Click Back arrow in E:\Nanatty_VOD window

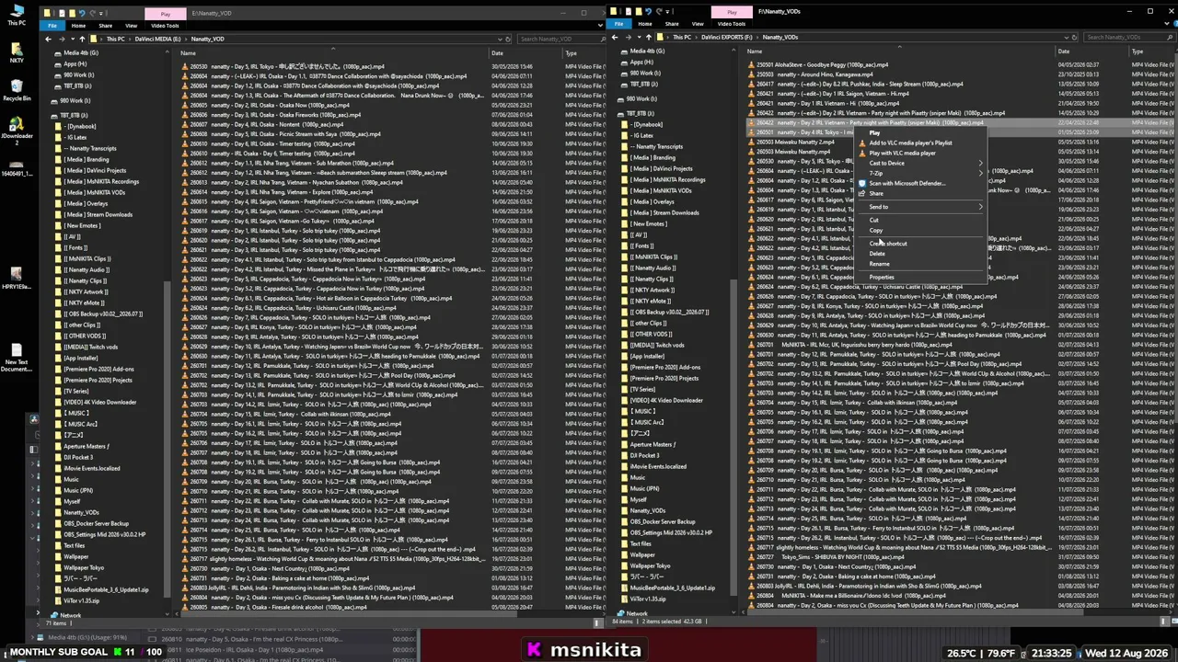click(x=49, y=40)
